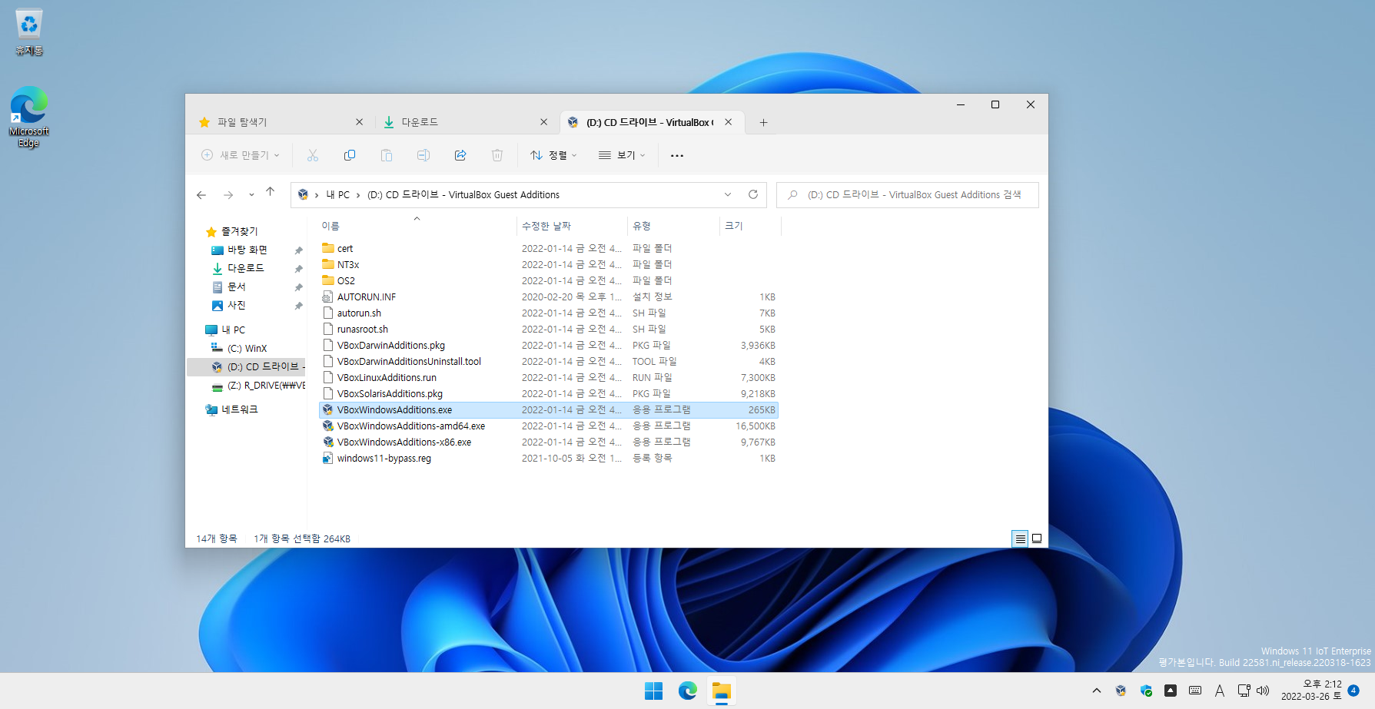The width and height of the screenshot is (1375, 709).
Task: Click the Rename icon in toolbar
Action: coord(423,155)
